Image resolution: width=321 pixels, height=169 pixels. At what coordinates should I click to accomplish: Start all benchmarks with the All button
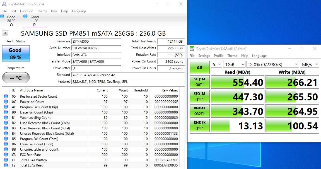point(200,67)
